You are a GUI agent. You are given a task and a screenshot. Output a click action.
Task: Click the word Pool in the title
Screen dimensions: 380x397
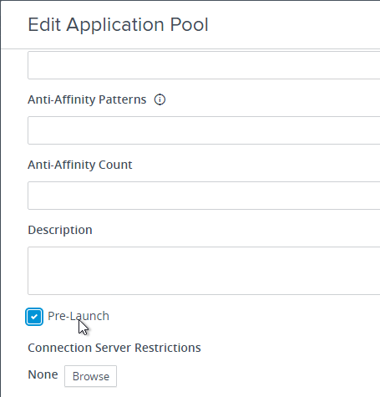click(189, 24)
